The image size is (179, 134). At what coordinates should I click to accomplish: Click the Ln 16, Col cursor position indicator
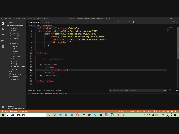pyautogui.click(x=123, y=111)
